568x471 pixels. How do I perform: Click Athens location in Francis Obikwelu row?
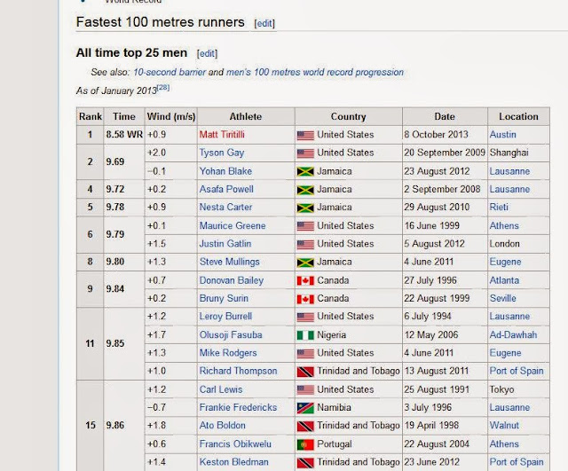(x=504, y=444)
